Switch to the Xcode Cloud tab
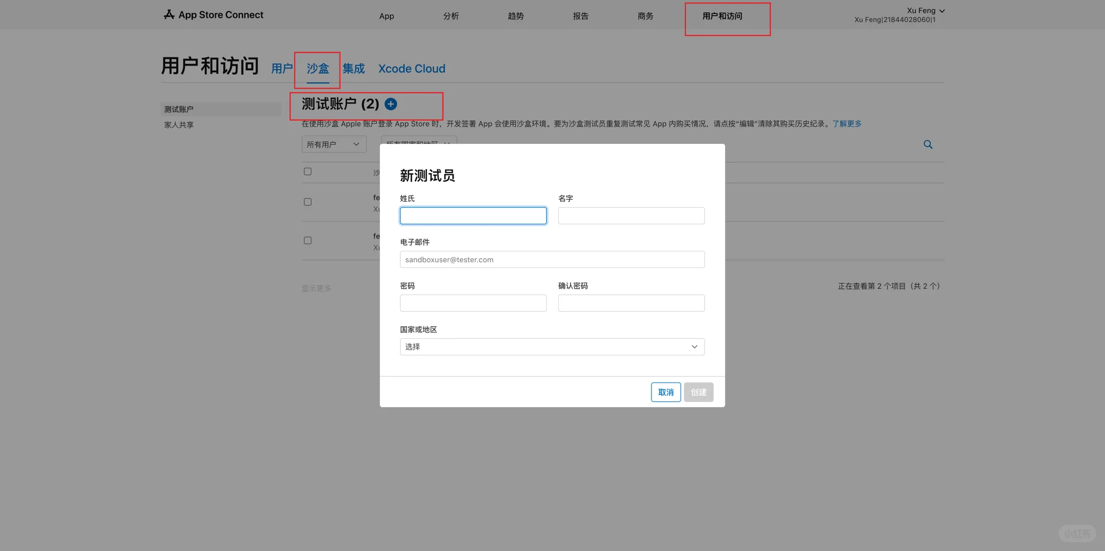This screenshot has width=1105, height=551. (x=411, y=68)
